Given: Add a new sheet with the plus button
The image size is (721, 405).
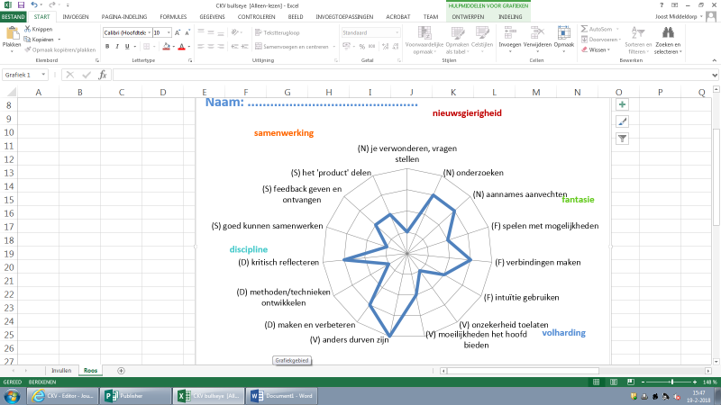Looking at the screenshot, I should tap(121, 371).
